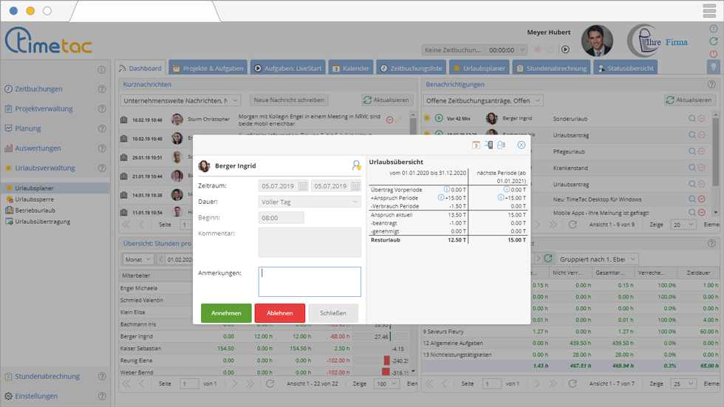Click the red Ablehnen button
The height and width of the screenshot is (407, 724).
tap(279, 313)
